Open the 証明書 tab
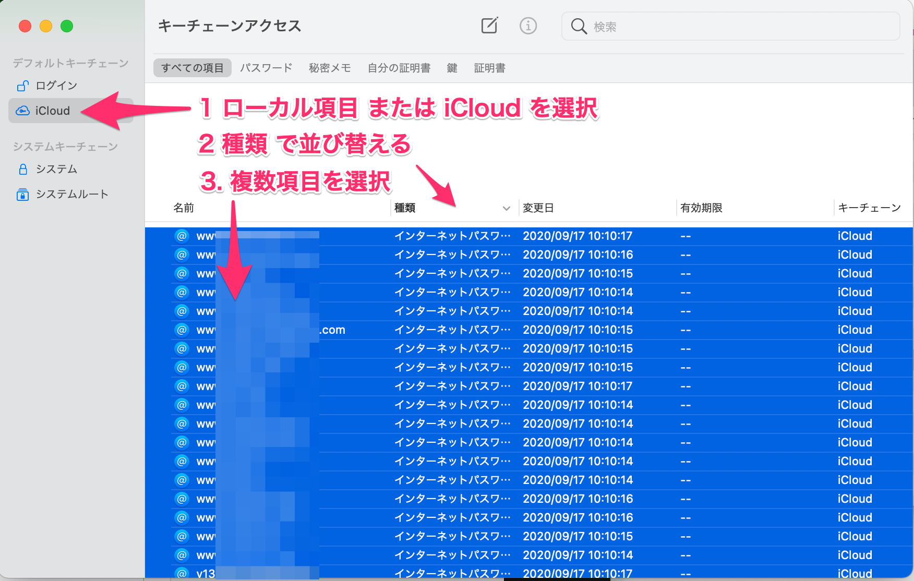The height and width of the screenshot is (581, 914). [x=489, y=67]
